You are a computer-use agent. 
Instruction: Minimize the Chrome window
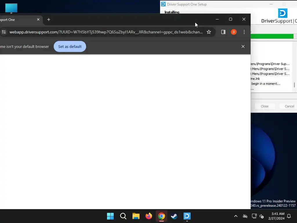(x=217, y=19)
